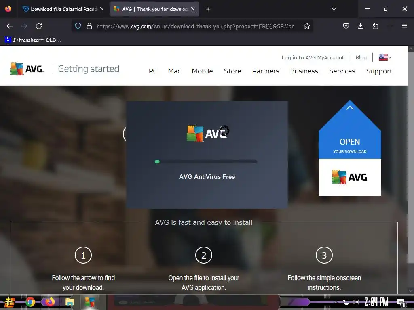Click the Firefox icon in title bar
The height and width of the screenshot is (310, 414).
pos(8,9)
